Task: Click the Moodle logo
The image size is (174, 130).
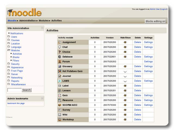Action: [x=24, y=12]
